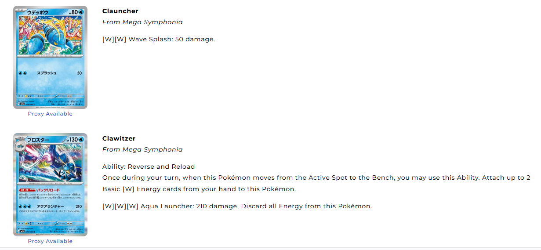The width and height of the screenshot is (541, 250).
Task: Click From Mega Symphonia under Clauncher
Action: point(142,22)
